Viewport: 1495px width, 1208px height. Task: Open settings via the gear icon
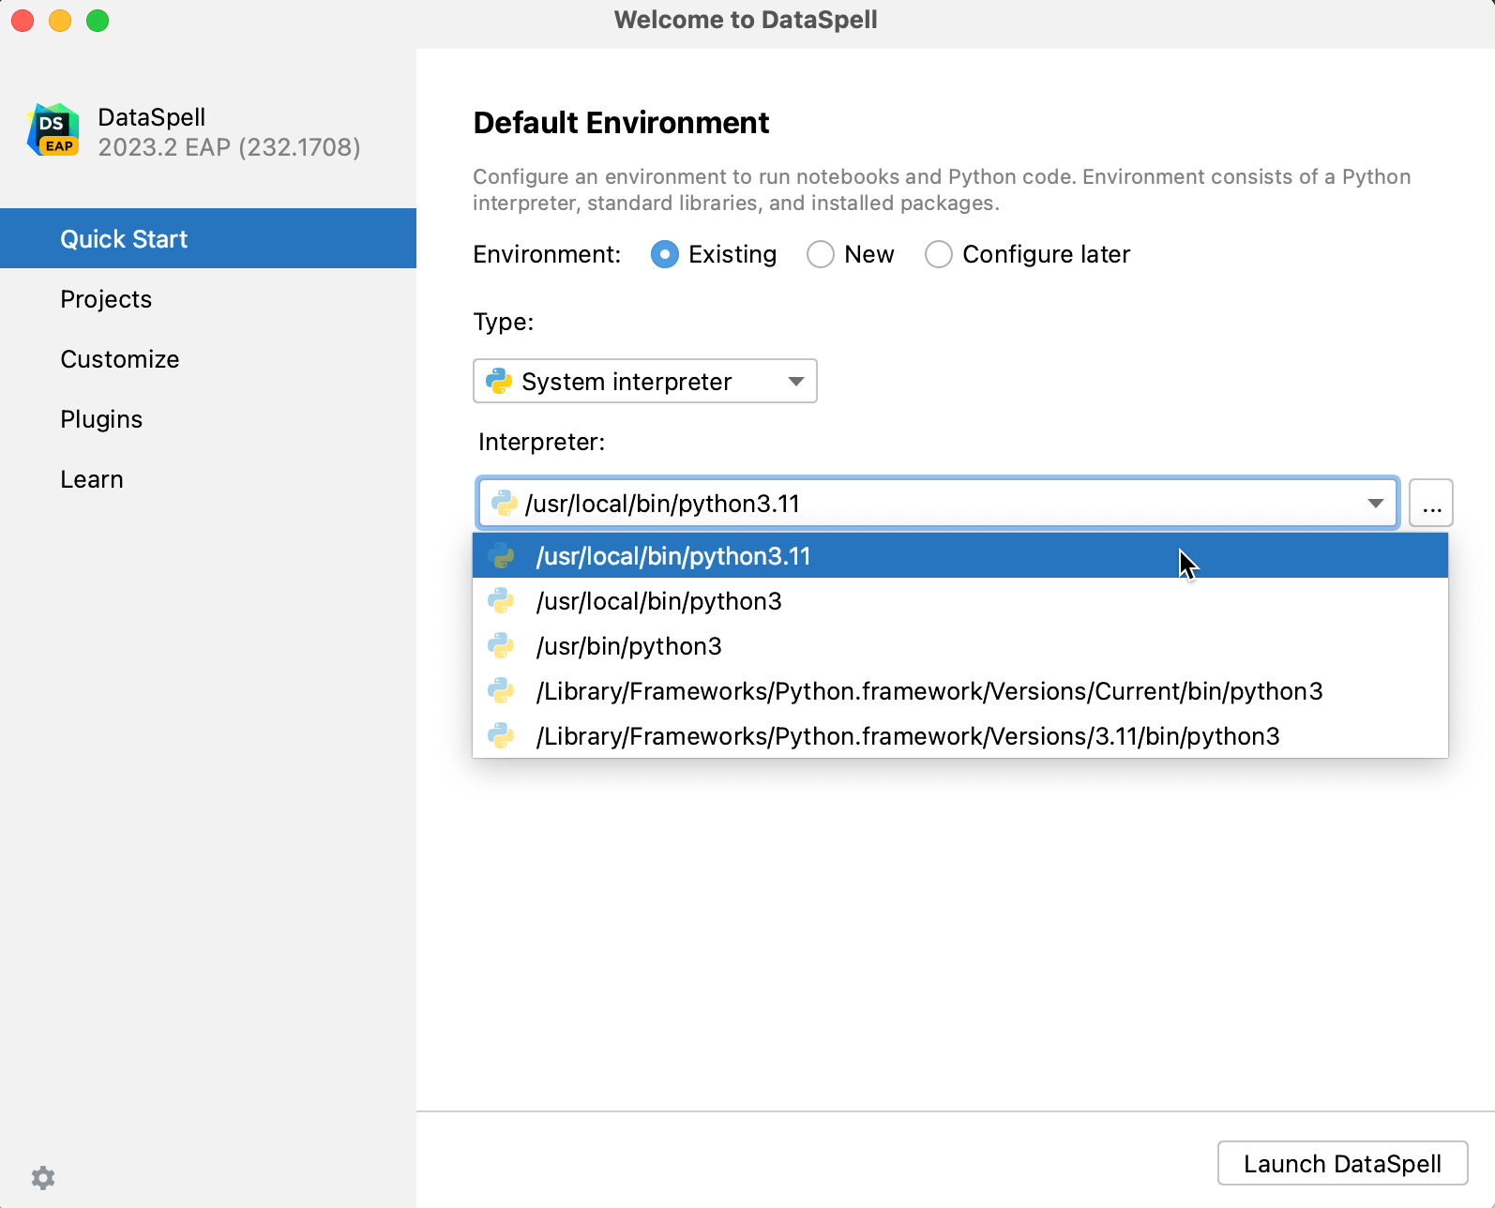click(x=43, y=1177)
